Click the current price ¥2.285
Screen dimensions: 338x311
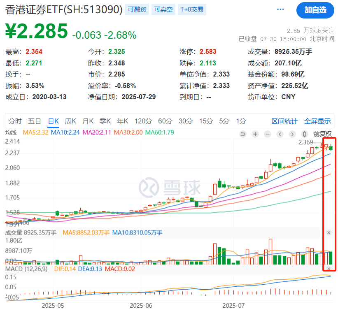(36, 31)
